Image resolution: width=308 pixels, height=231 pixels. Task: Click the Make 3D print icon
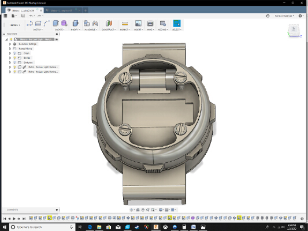click(150, 24)
